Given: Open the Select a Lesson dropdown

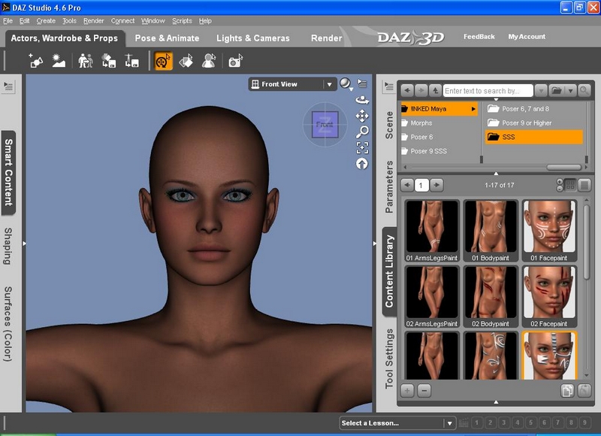Looking at the screenshot, I should [x=448, y=423].
